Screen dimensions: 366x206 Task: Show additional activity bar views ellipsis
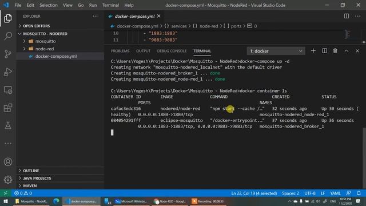click(x=8, y=144)
